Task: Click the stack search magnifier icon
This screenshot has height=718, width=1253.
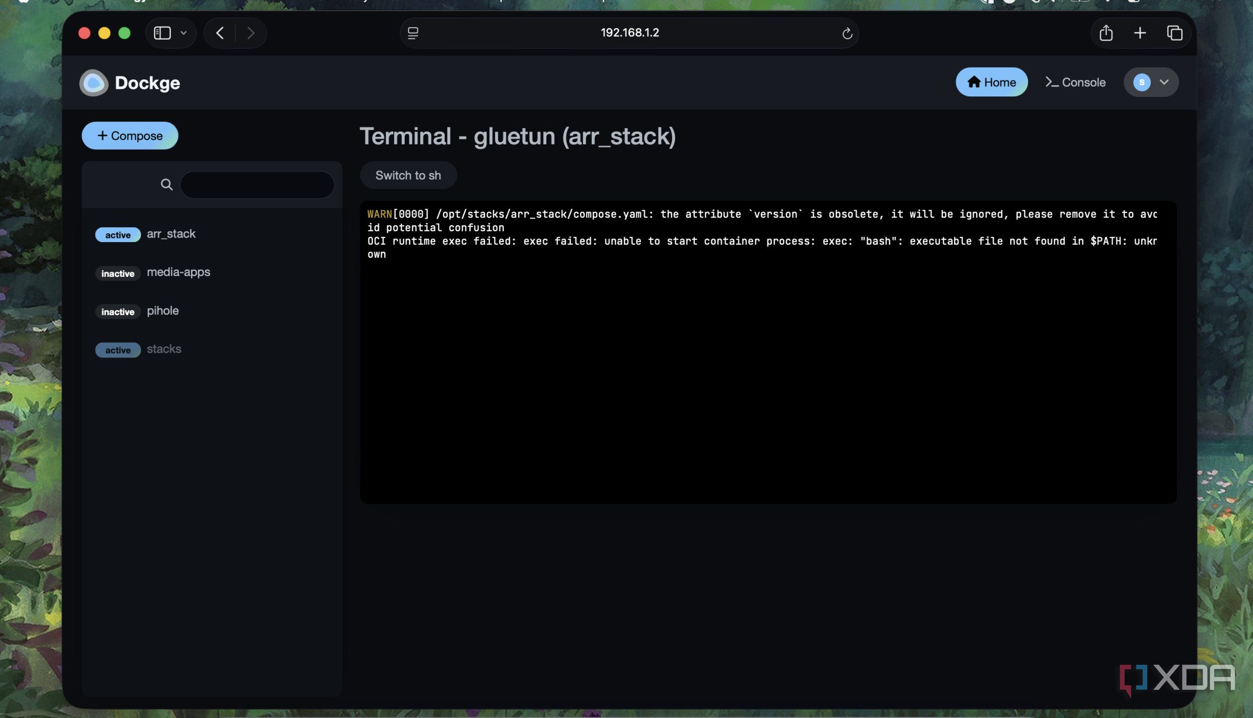Action: coord(166,184)
